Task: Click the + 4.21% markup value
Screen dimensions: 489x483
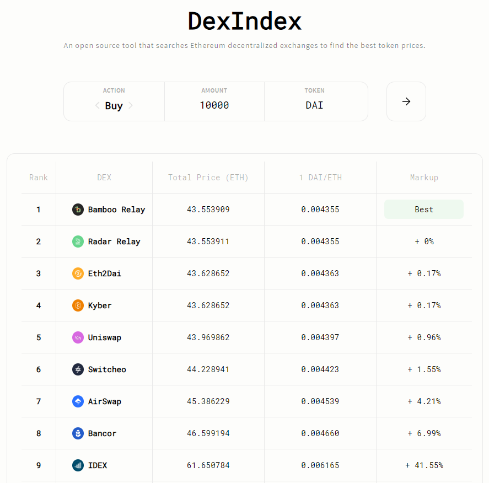Action: click(x=424, y=401)
